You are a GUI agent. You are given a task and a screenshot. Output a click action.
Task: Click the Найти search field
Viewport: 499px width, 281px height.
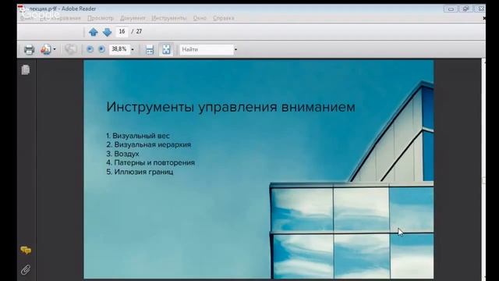pyautogui.click(x=207, y=49)
